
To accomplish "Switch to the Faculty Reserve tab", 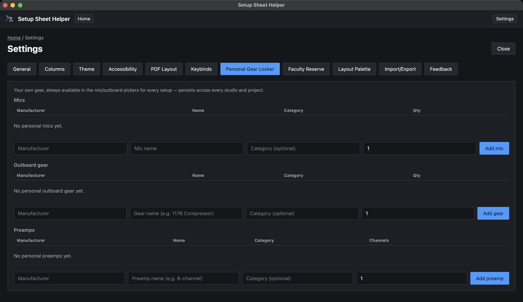I will coord(306,69).
